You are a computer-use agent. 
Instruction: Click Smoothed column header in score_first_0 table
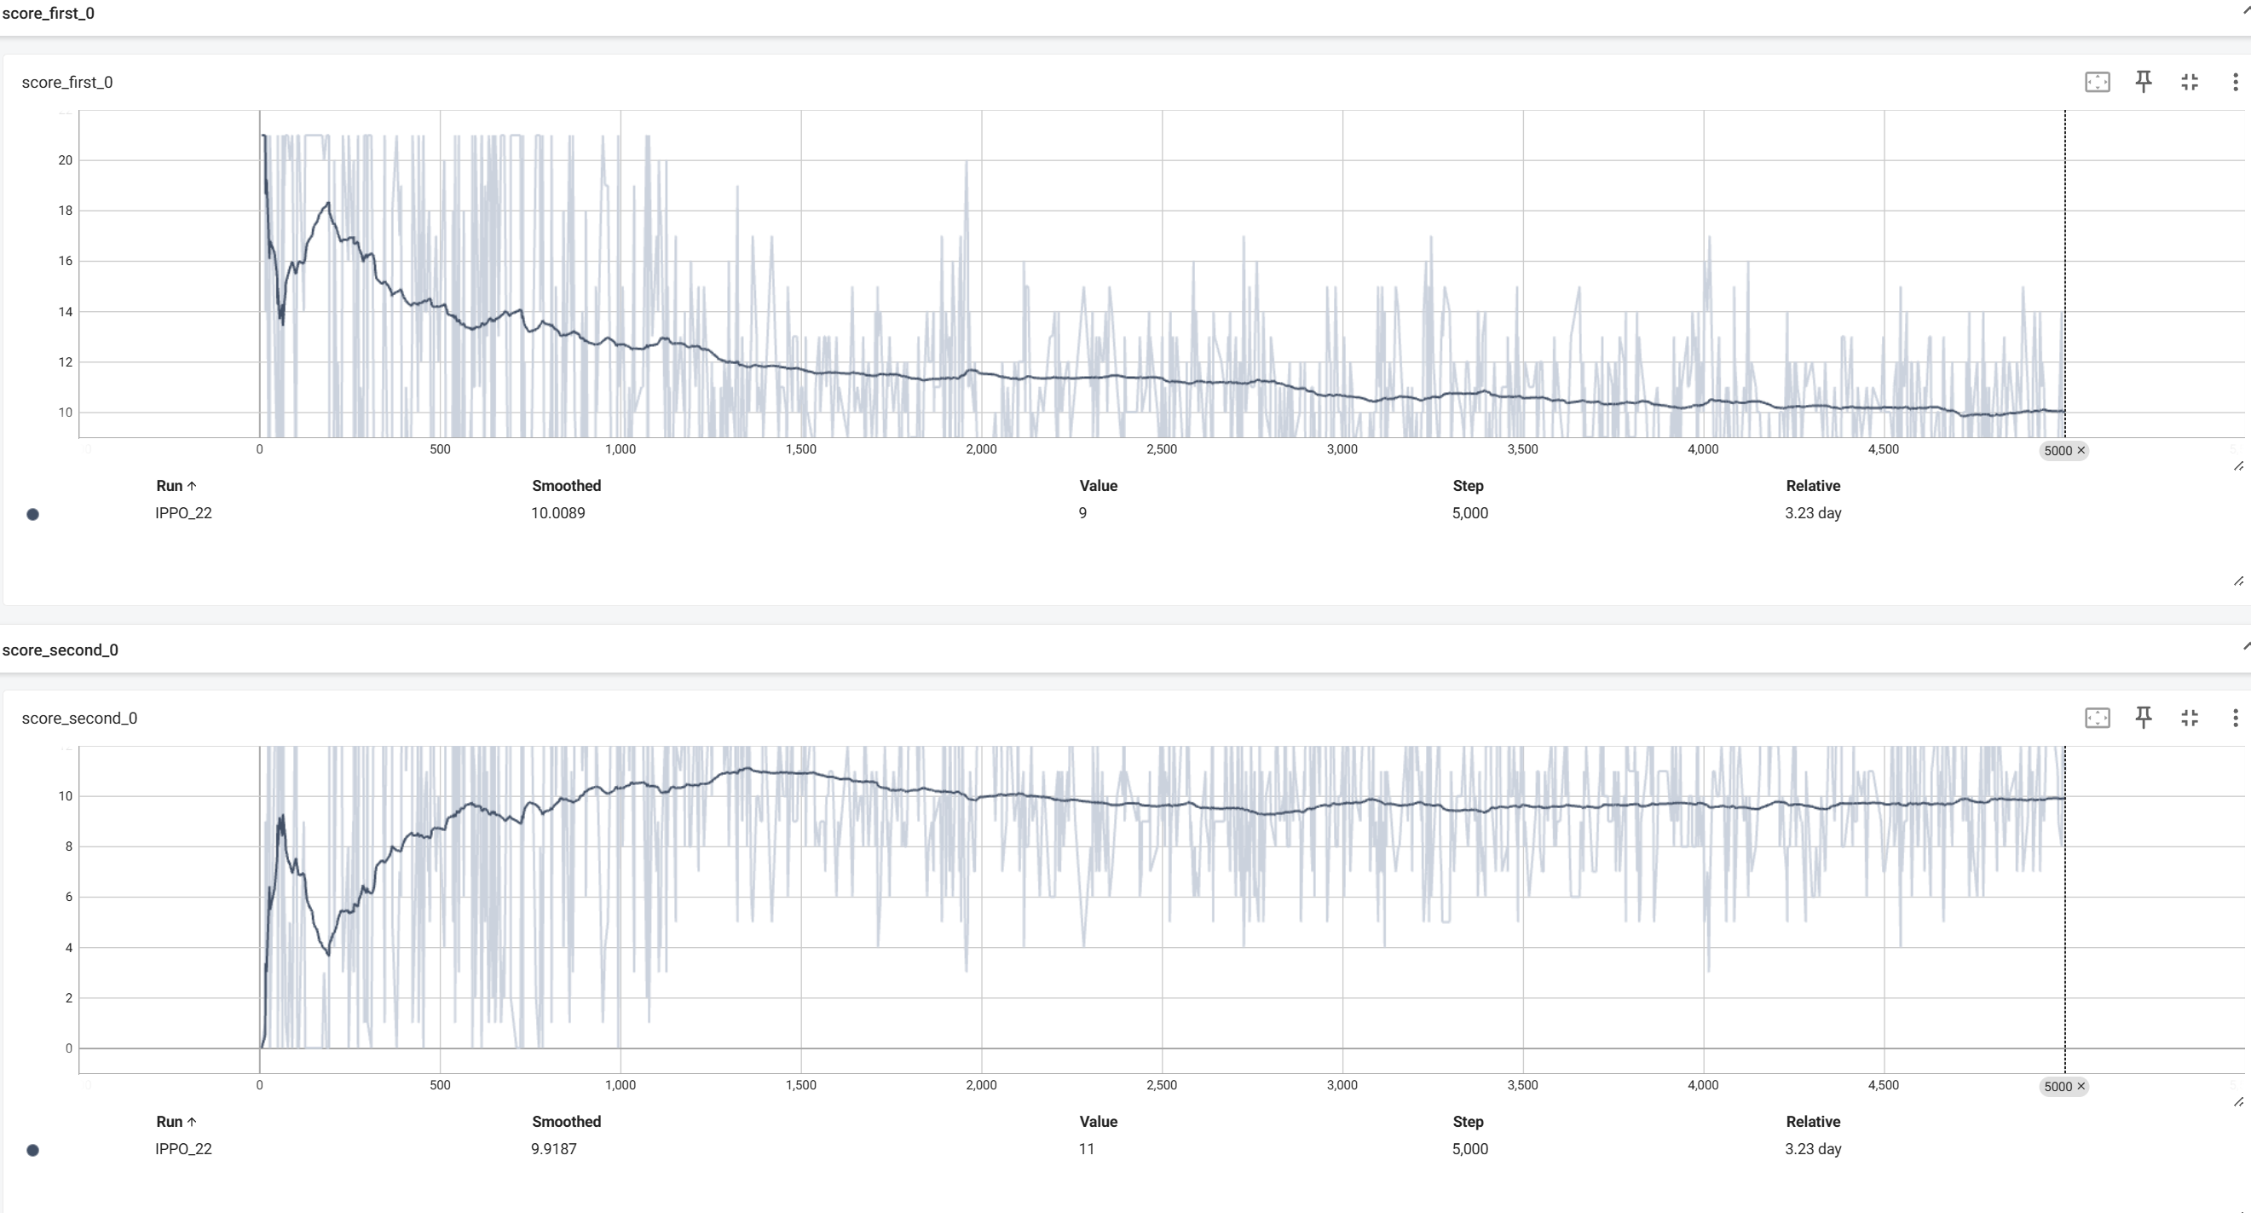pos(566,486)
